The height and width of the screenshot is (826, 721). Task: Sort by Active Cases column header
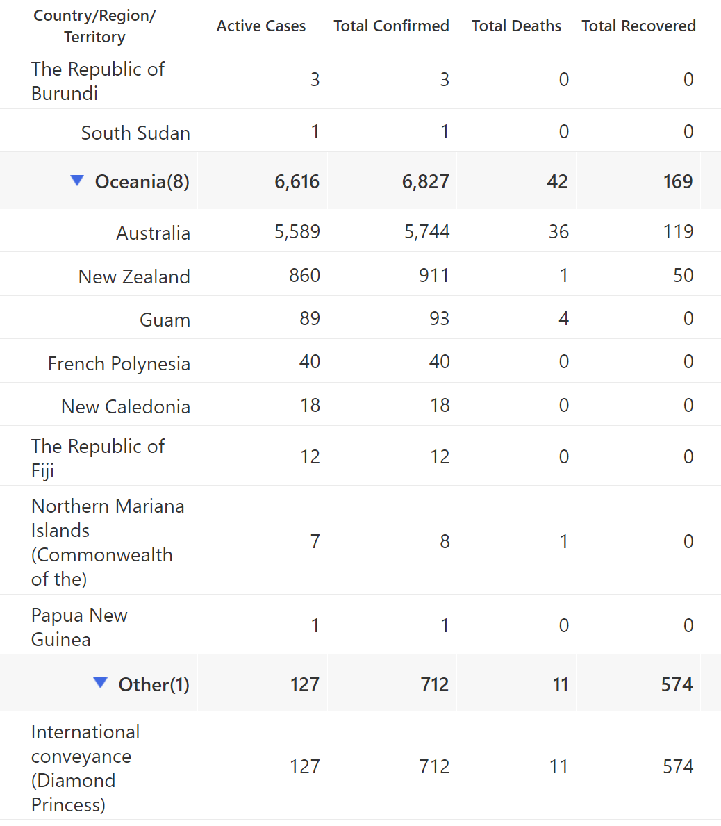pyautogui.click(x=261, y=26)
